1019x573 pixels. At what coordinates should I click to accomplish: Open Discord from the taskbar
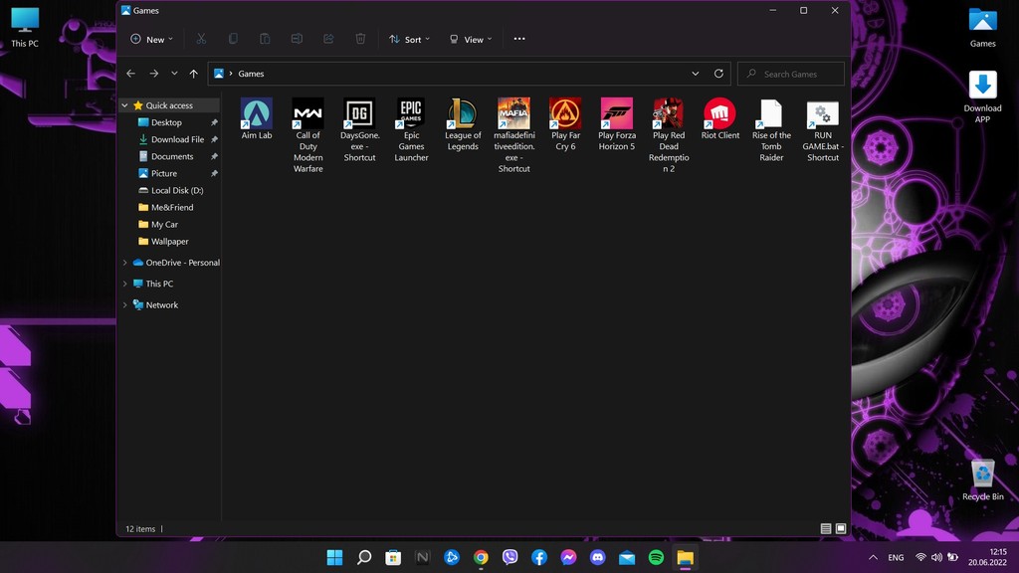click(597, 557)
